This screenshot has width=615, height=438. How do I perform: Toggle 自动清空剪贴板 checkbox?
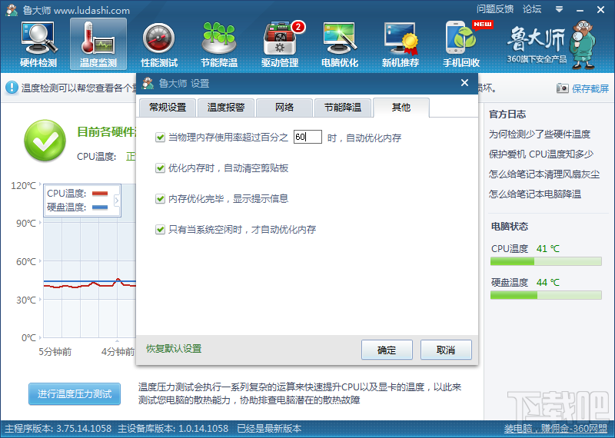pos(160,168)
